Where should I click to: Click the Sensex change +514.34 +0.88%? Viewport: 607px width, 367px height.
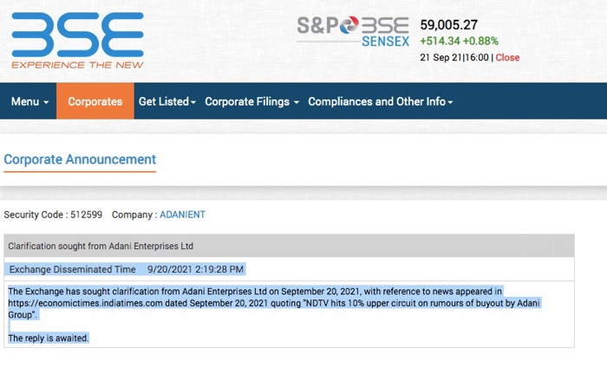(459, 41)
